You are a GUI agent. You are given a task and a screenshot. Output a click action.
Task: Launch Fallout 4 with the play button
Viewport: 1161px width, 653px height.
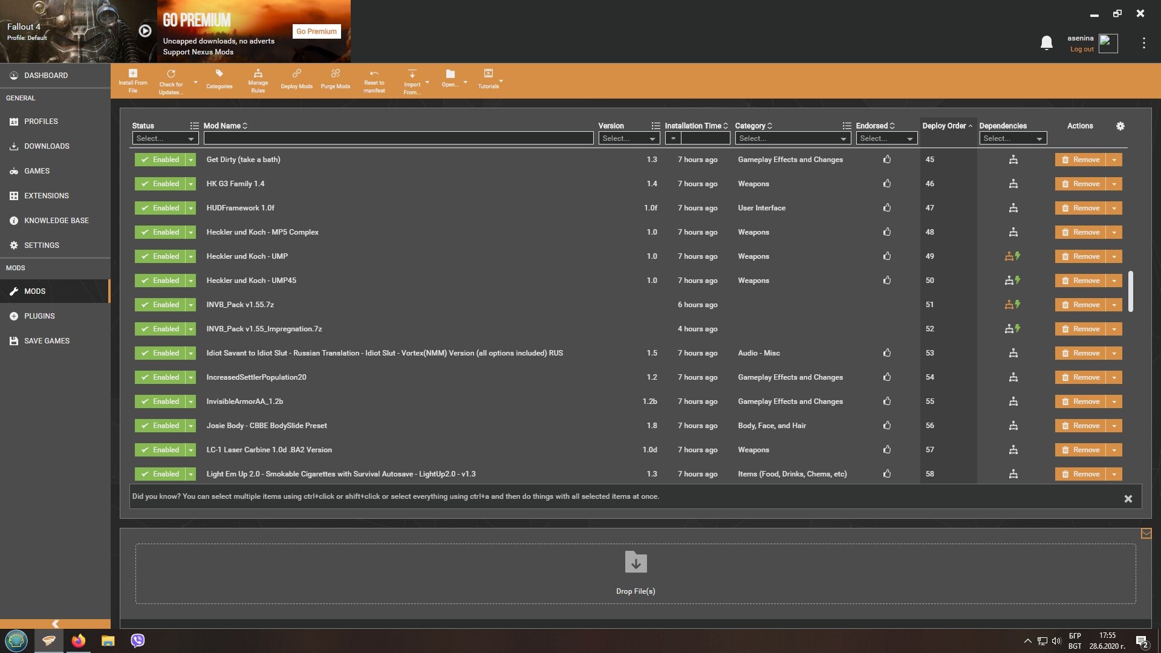pos(145,31)
